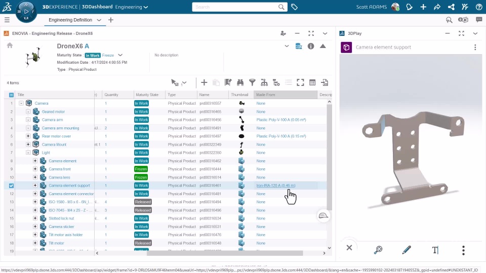The image size is (486, 273).
Task: Expand the Rear motor cover node
Action: pyautogui.click(x=28, y=136)
